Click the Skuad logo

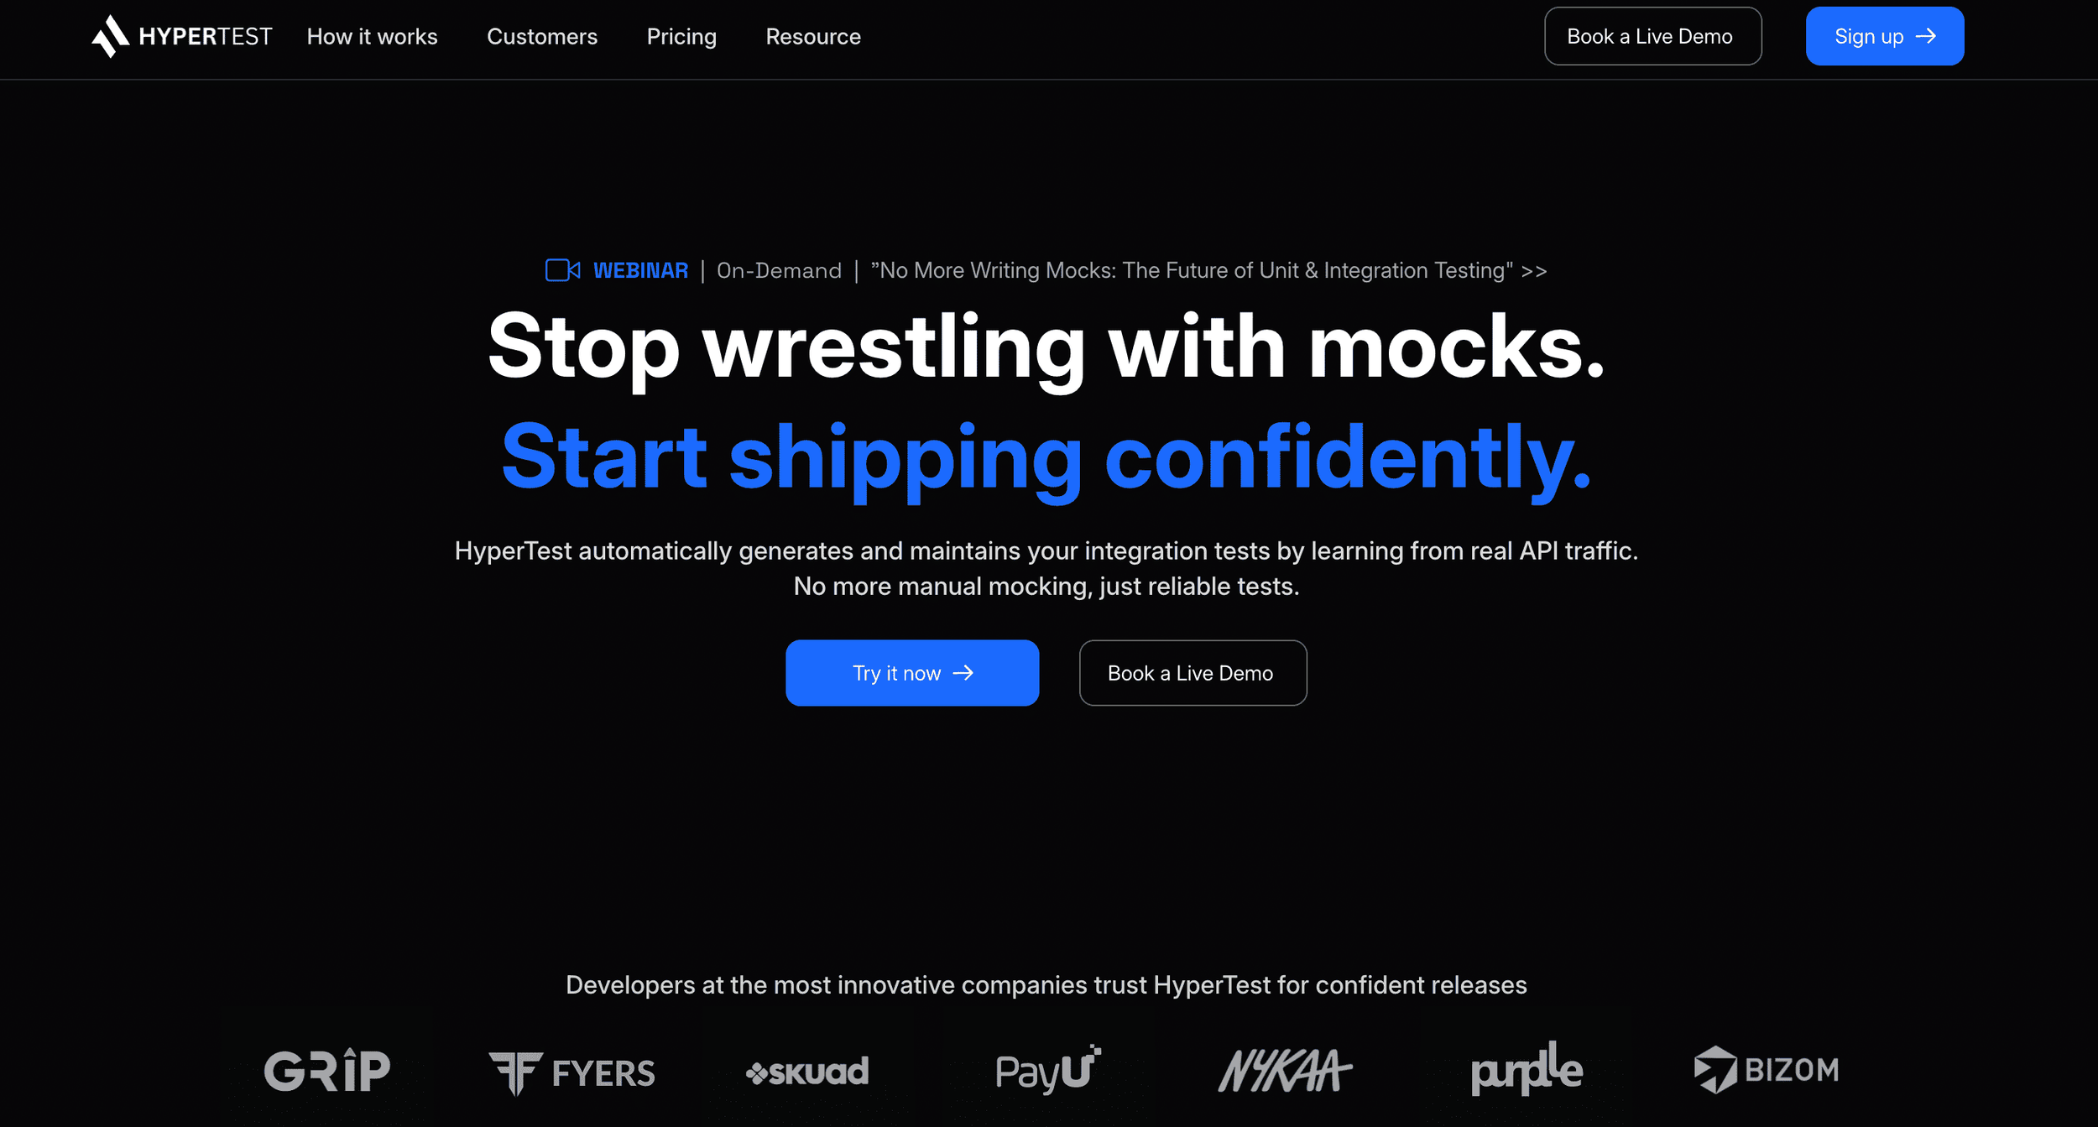pyautogui.click(x=807, y=1072)
